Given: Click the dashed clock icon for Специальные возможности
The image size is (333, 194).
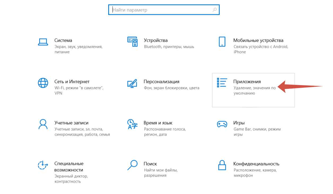Looking at the screenshot, I should point(43,165).
